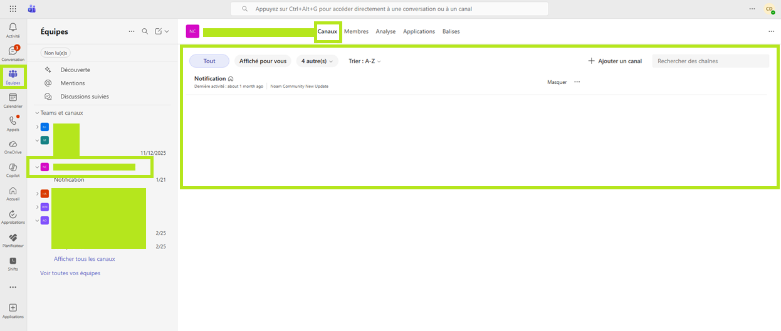
Task: Click the compose icon in Équipes header
Action: 159,31
